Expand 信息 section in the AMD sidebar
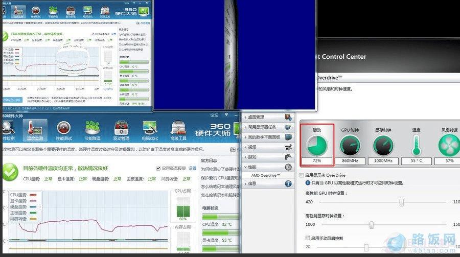 267,183
